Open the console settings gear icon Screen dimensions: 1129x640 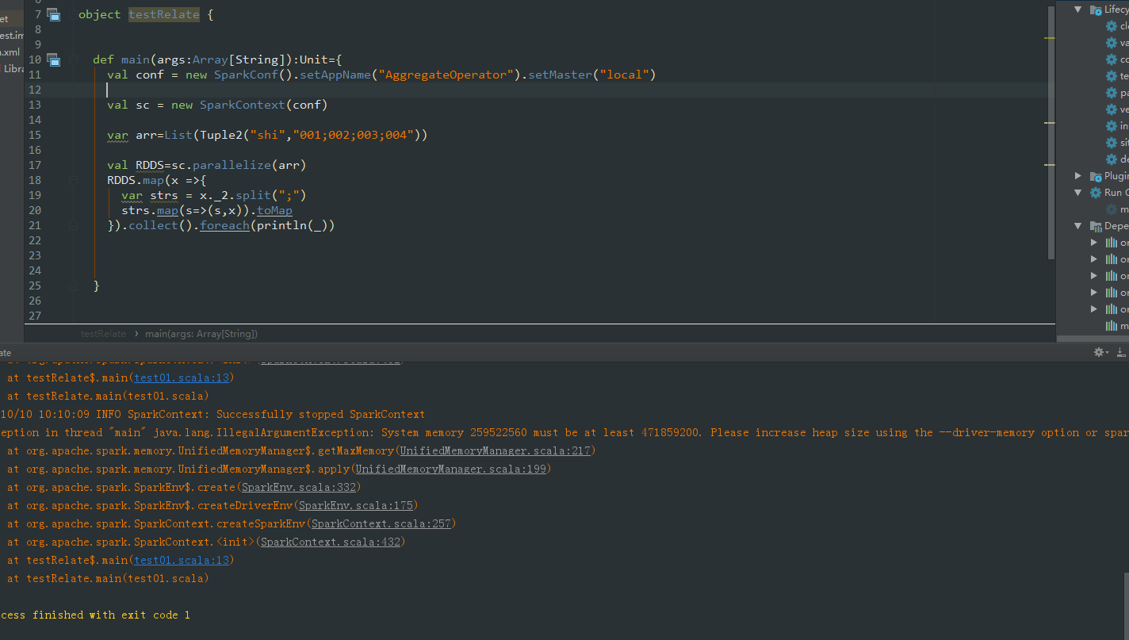tap(1098, 352)
